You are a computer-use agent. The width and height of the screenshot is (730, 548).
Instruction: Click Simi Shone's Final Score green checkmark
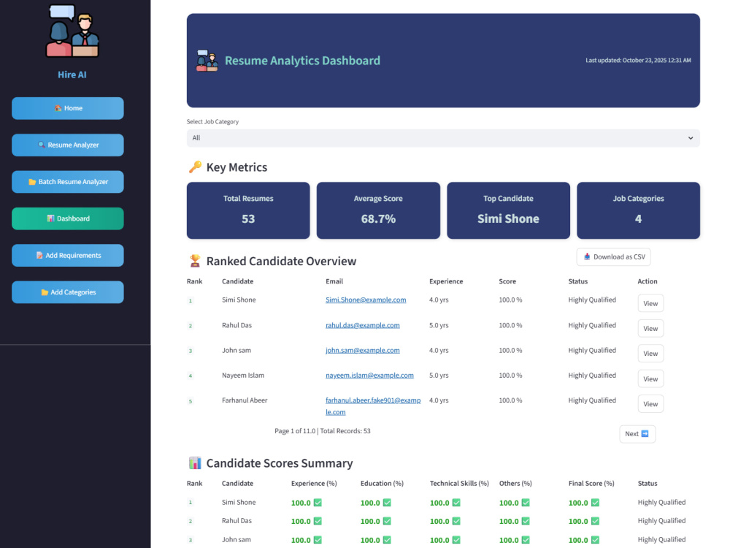595,503
